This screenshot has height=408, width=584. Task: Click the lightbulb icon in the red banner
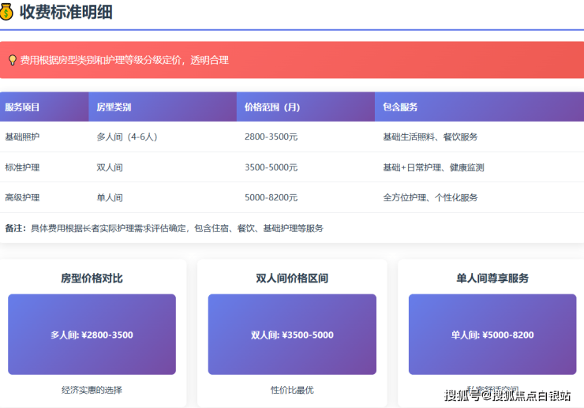tap(12, 61)
